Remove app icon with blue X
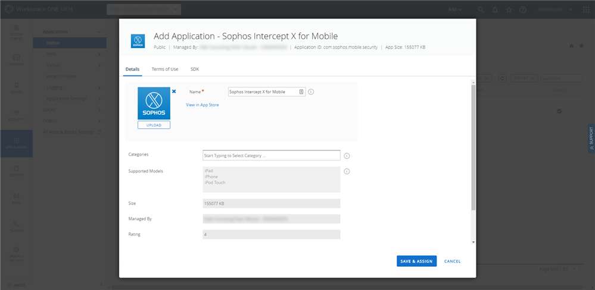595x290 pixels. [174, 92]
